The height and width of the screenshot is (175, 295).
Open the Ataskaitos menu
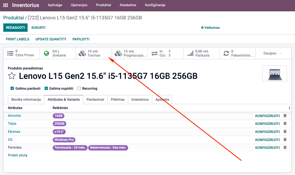(x=128, y=5)
